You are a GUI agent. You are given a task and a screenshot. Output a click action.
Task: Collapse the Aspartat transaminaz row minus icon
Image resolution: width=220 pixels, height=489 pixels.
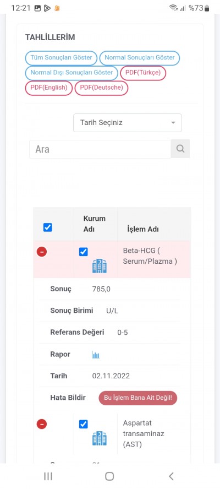point(42,424)
